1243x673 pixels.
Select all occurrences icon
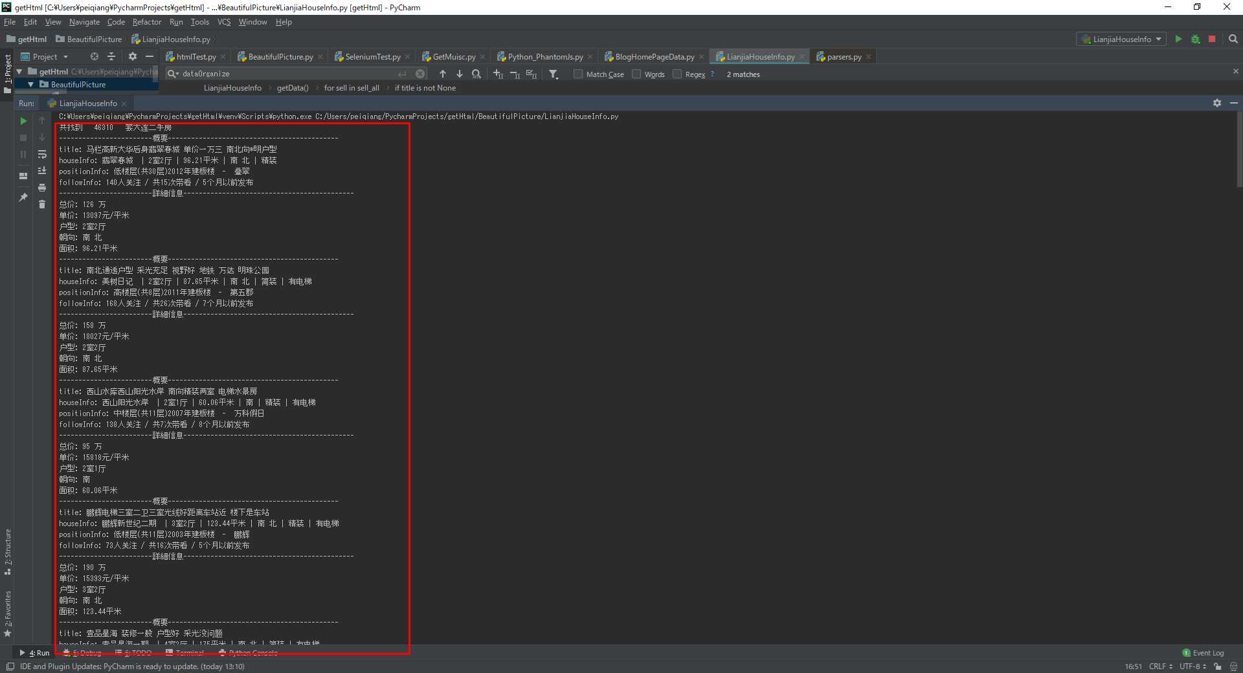(532, 74)
